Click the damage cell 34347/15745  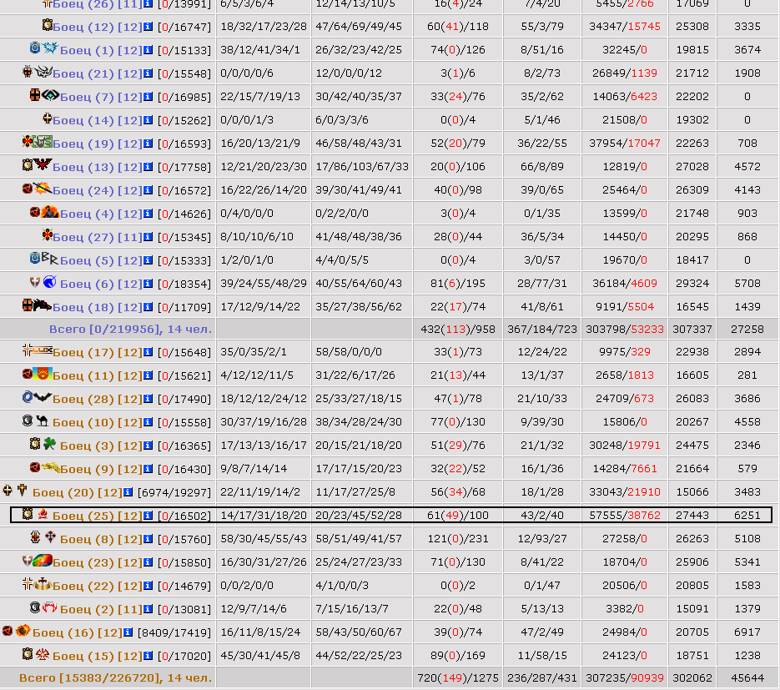(625, 27)
